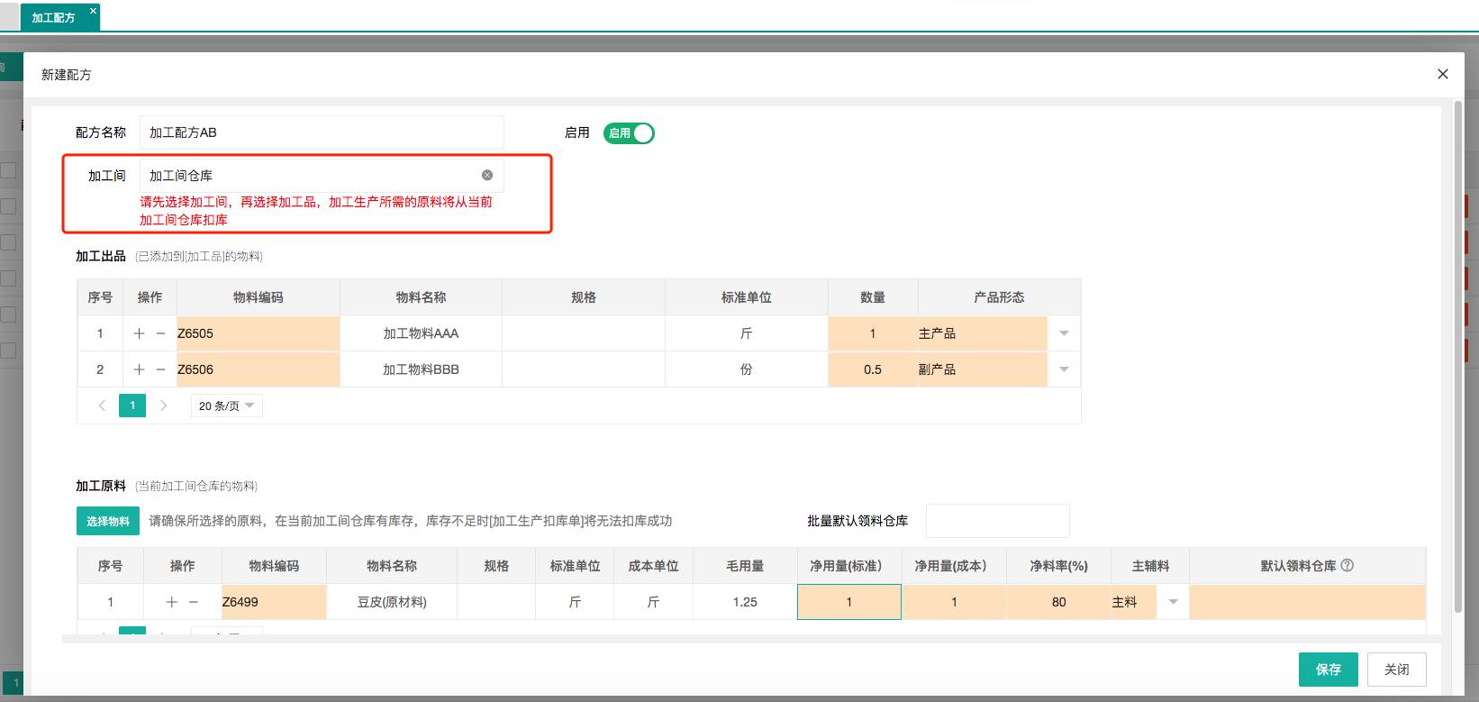Switch to the 加工配方 tab
This screenshot has height=702, width=1479.
pyautogui.click(x=53, y=18)
